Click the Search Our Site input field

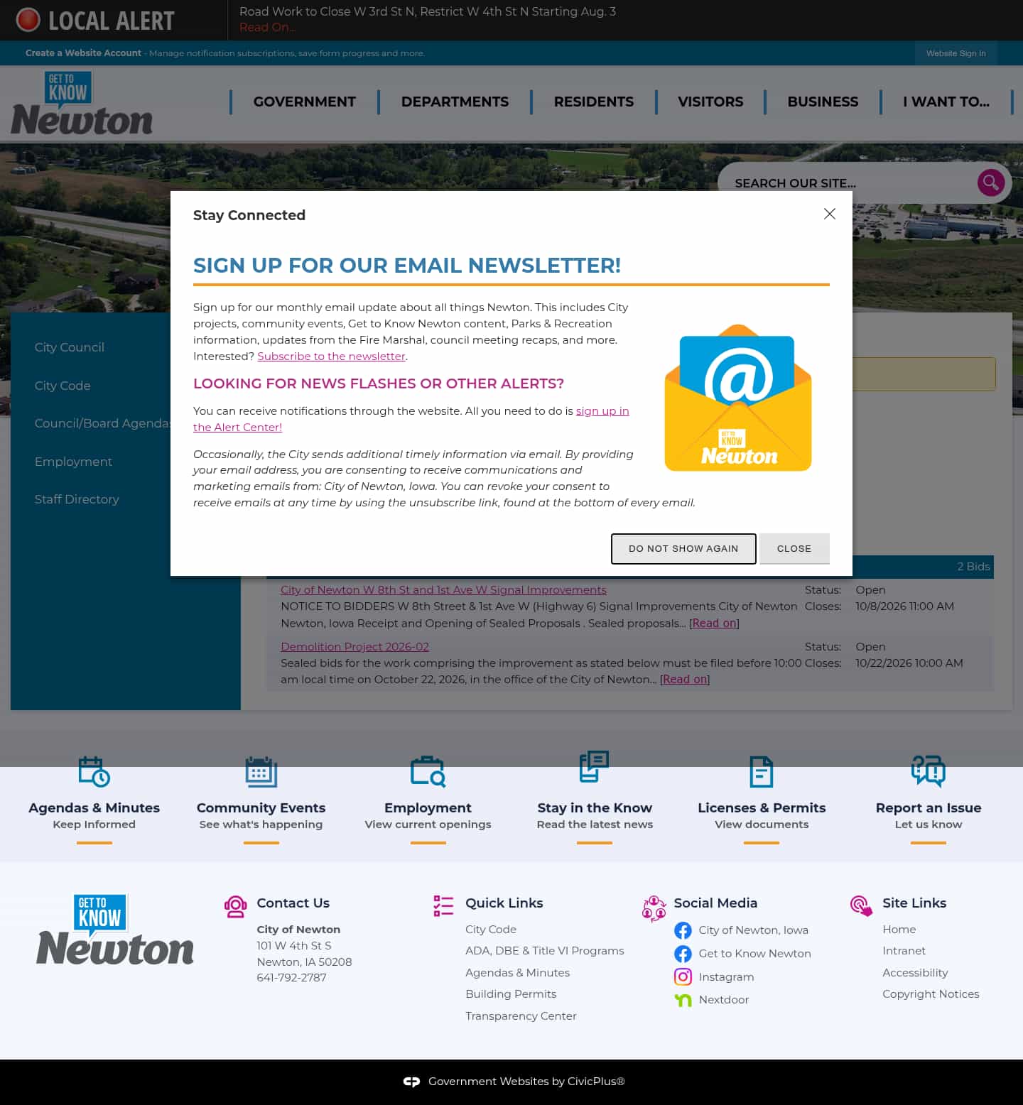[849, 183]
